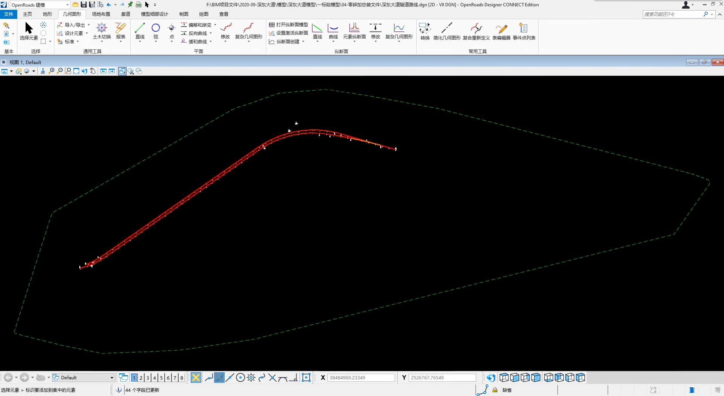The width and height of the screenshot is (724, 396).
Task: Click the zoom out view tool
Action: point(60,71)
